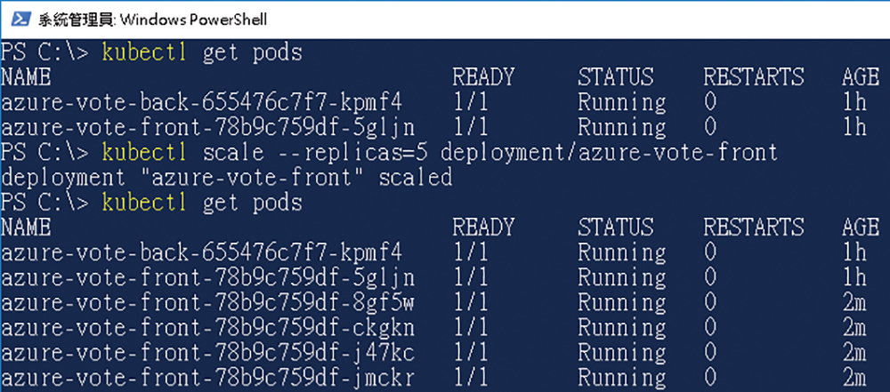Click the STATUS header in first table

(616, 77)
